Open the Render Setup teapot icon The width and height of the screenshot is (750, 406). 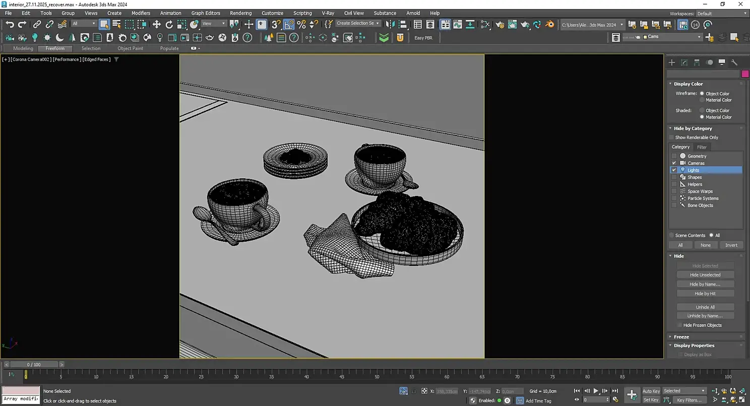[499, 24]
